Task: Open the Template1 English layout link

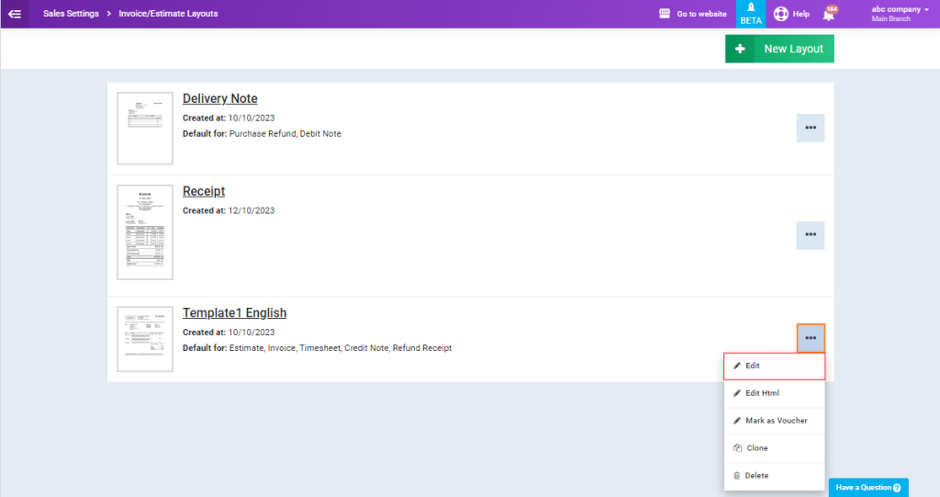Action: tap(234, 313)
